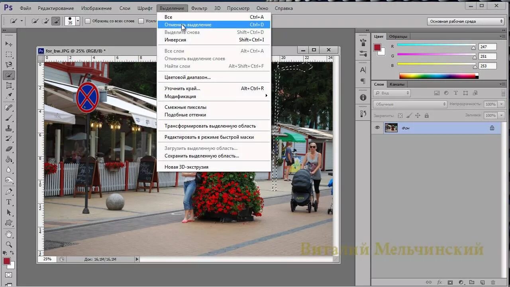Switch to the Каналы tab

click(397, 84)
